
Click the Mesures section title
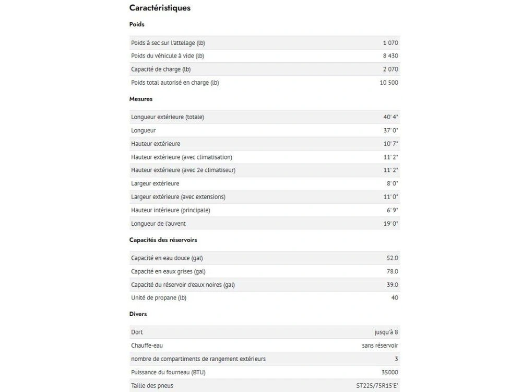[141, 99]
